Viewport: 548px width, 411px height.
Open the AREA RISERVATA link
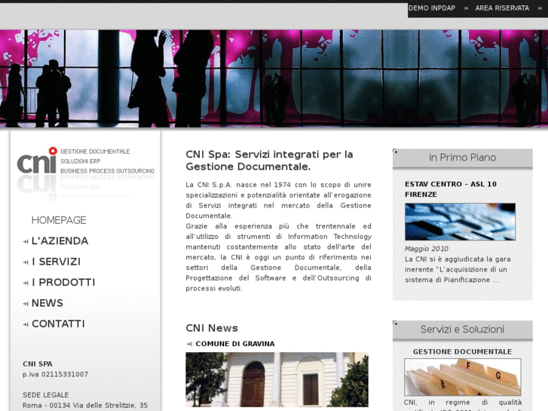coord(502,8)
